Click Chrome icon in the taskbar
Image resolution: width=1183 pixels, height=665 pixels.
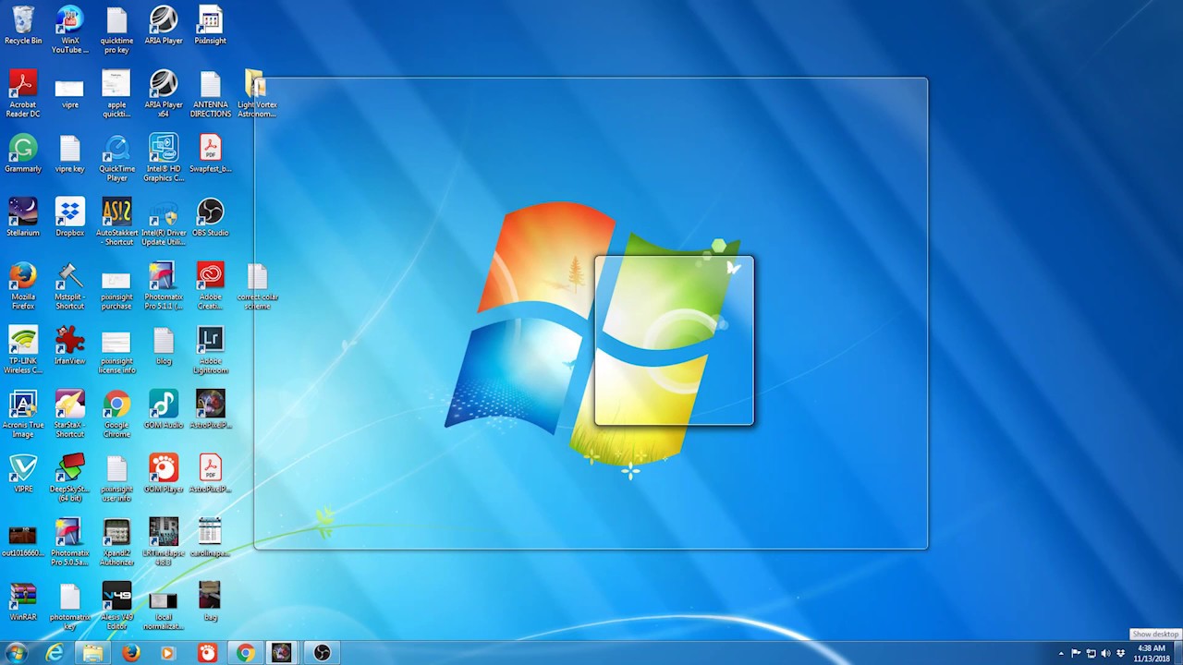[245, 653]
